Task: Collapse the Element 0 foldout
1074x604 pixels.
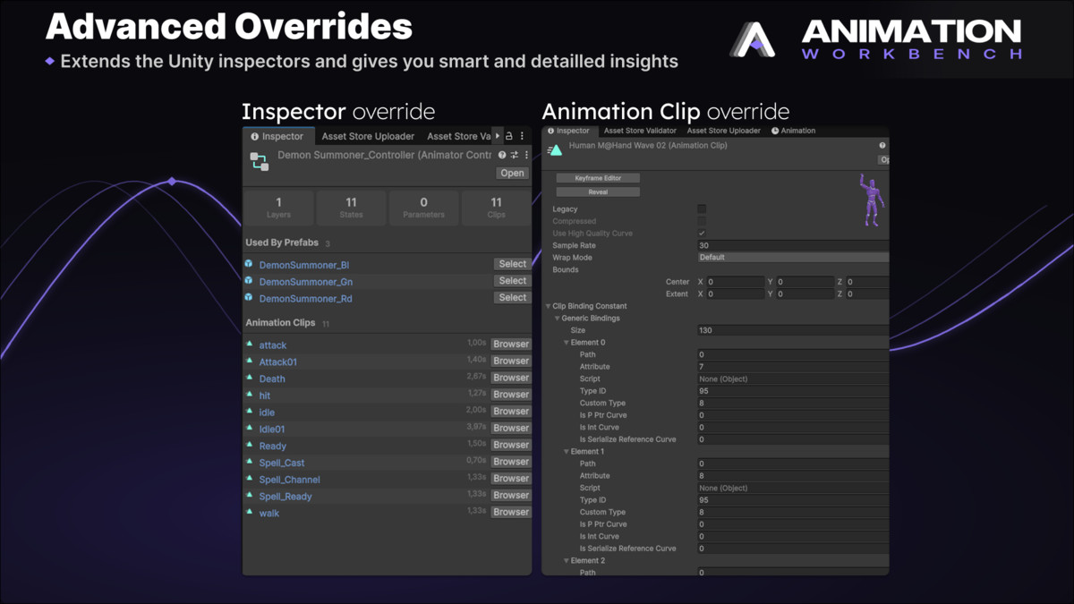Action: pyautogui.click(x=567, y=342)
